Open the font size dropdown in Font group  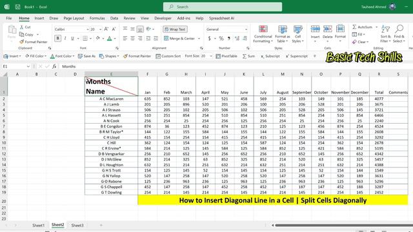100,30
